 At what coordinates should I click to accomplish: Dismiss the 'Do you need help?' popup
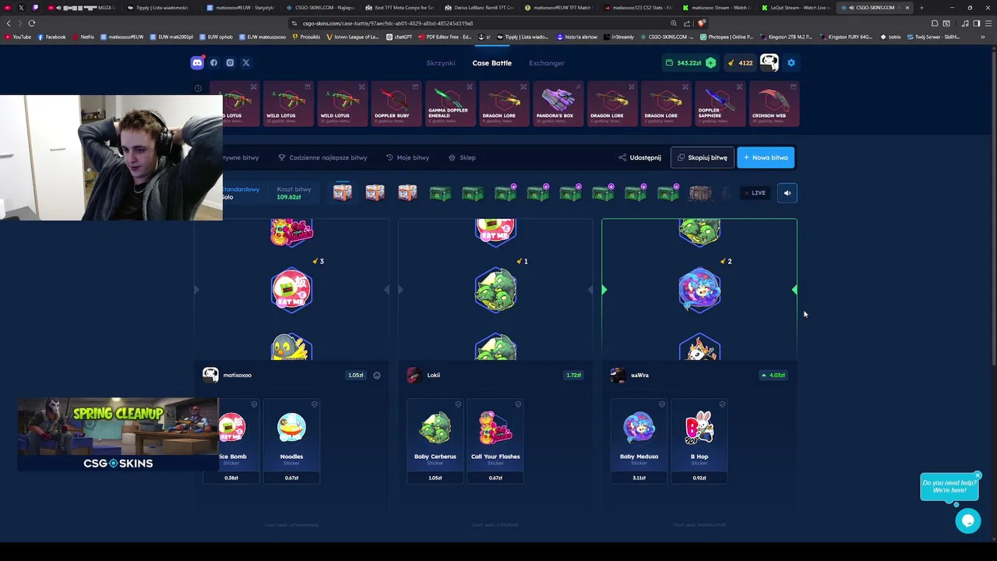(978, 475)
